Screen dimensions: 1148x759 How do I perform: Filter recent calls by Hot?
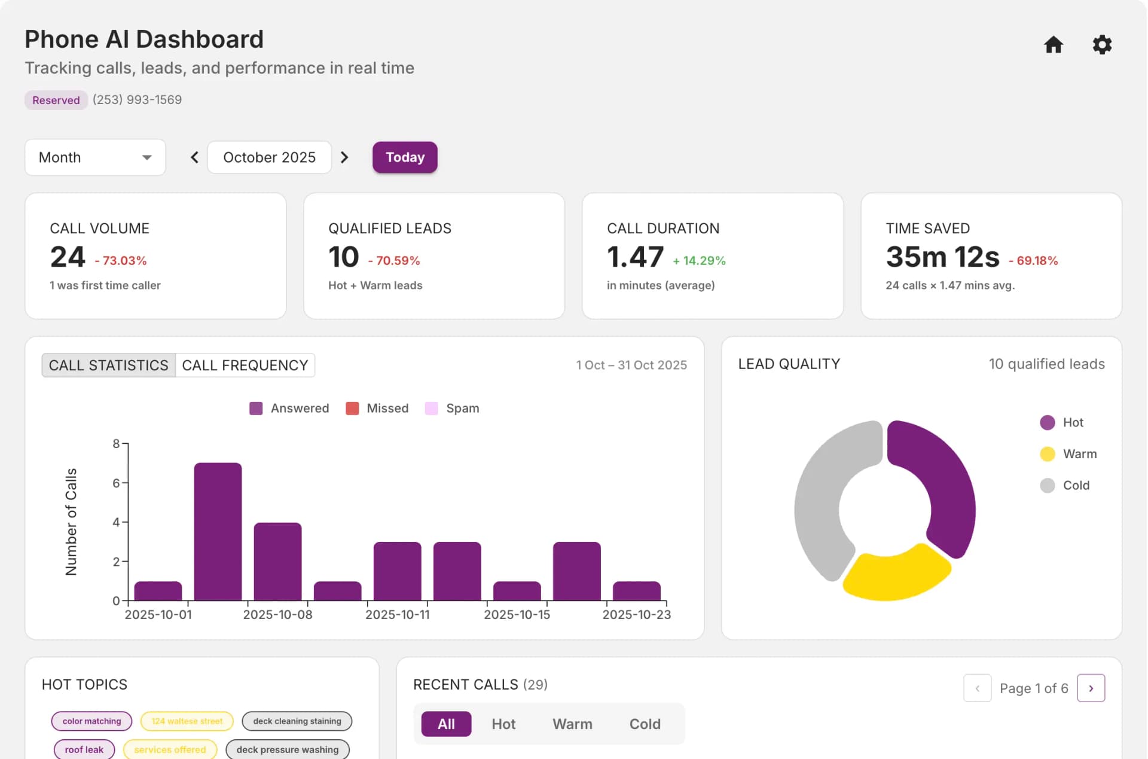[x=503, y=724]
